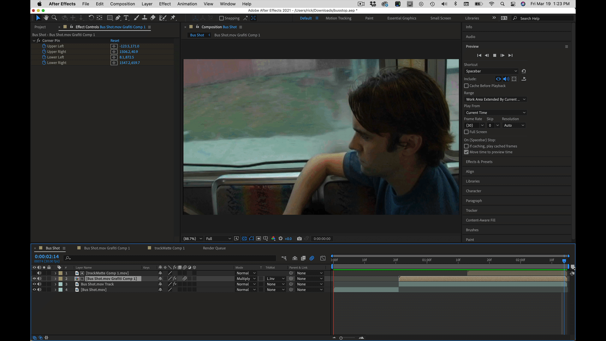
Task: Select the Puppet Pin tool
Action: [173, 18]
